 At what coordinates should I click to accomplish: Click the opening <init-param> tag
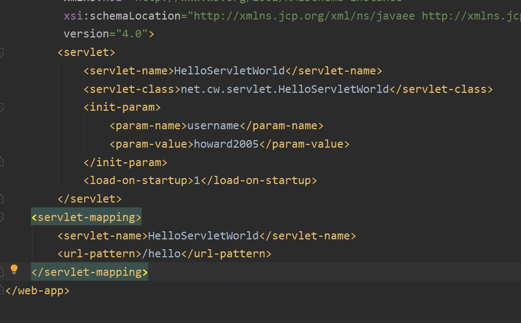point(122,107)
